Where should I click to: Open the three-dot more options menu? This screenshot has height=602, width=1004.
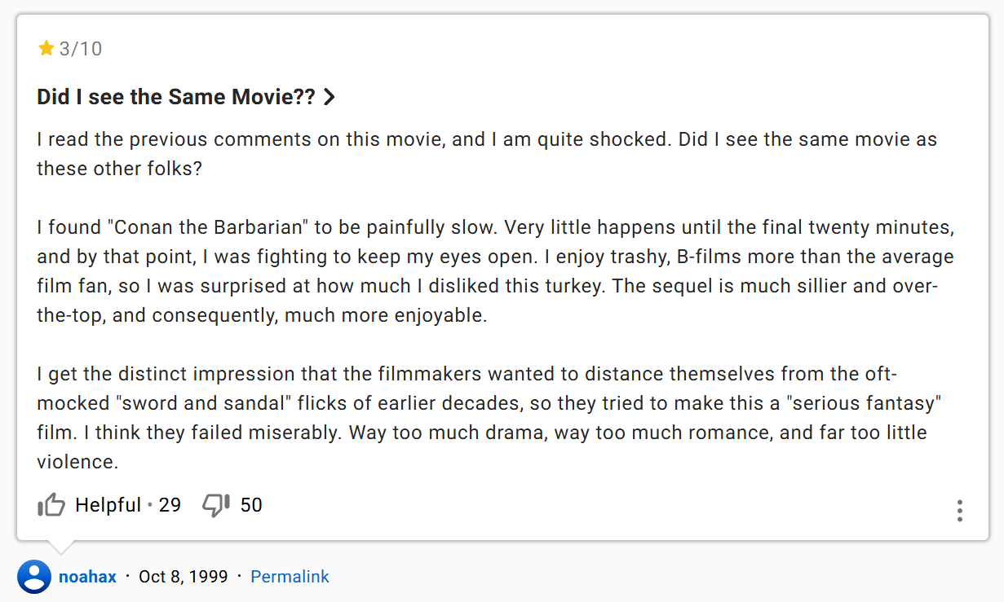[960, 511]
